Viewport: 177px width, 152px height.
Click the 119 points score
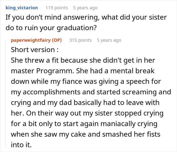tap(57, 8)
